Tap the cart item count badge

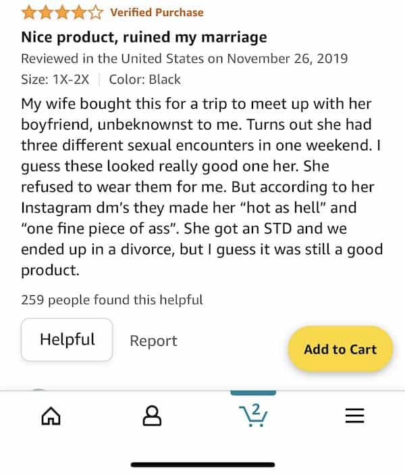coord(256,408)
